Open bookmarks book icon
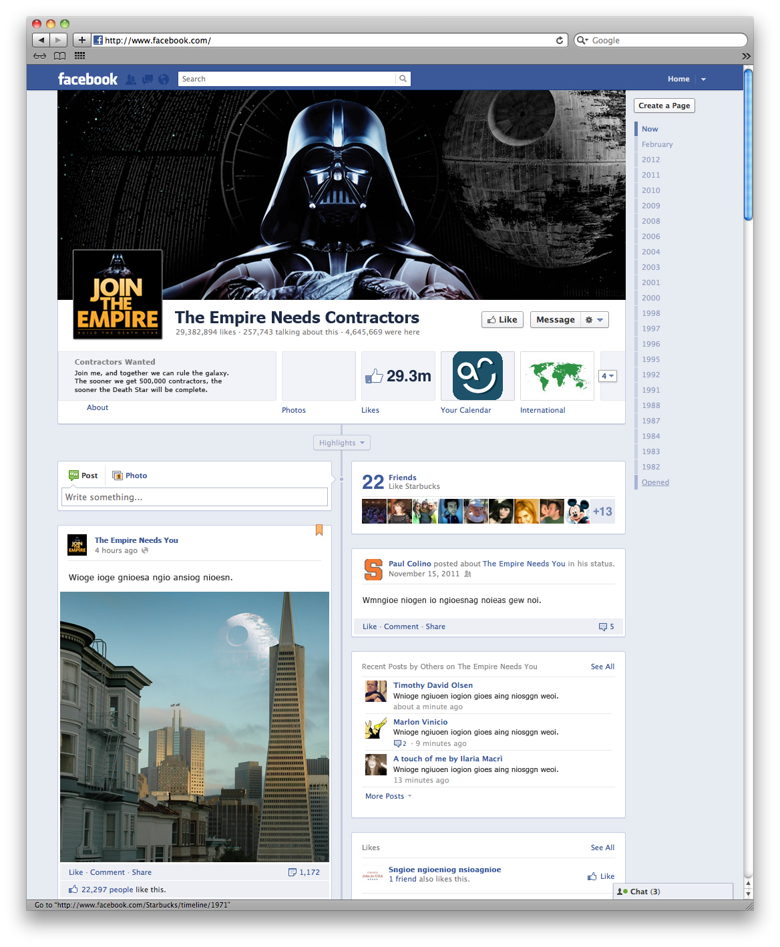 pos(60,56)
